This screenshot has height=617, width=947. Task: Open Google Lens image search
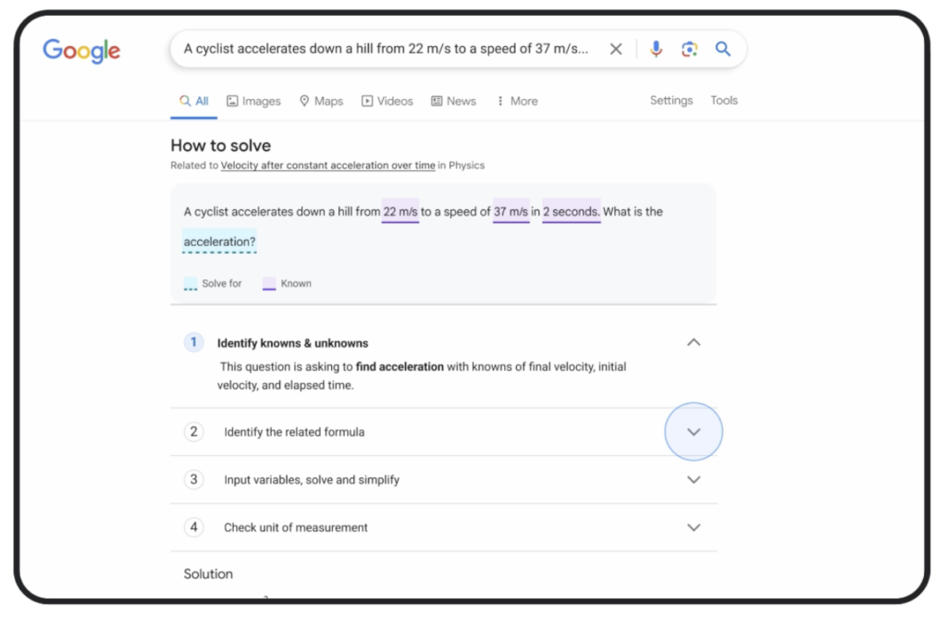690,49
